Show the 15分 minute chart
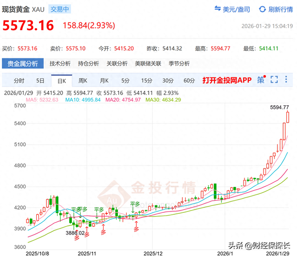The width and height of the screenshot is (297, 256). click(147, 81)
